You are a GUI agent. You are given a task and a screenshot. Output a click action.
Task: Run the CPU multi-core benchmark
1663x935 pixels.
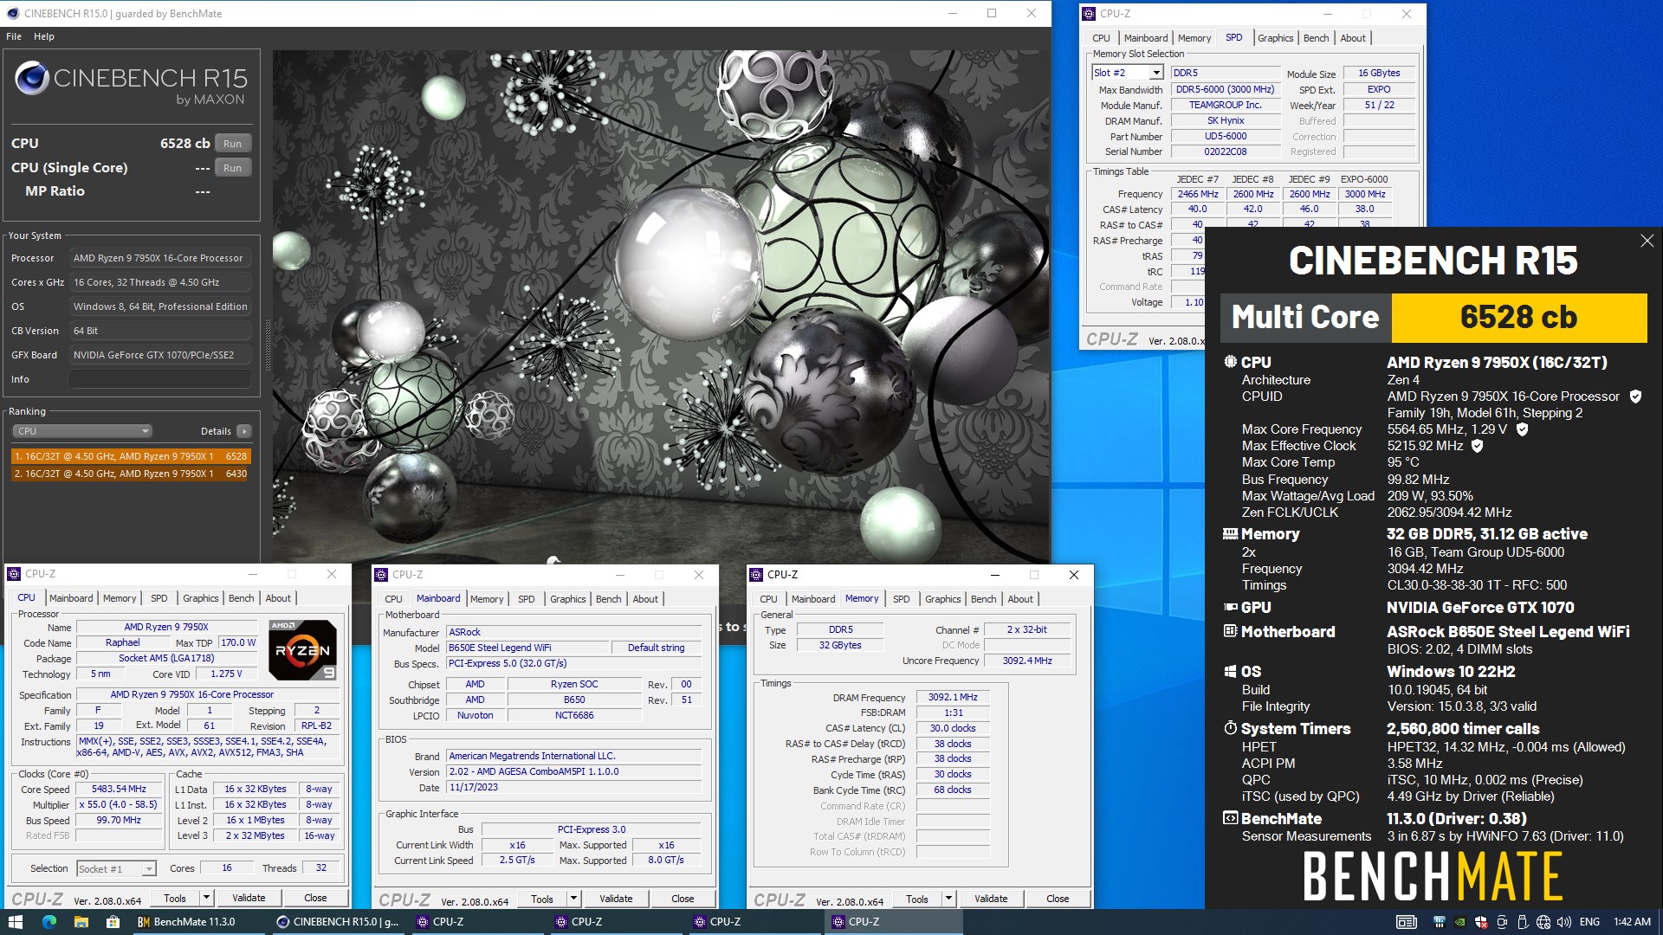(232, 144)
